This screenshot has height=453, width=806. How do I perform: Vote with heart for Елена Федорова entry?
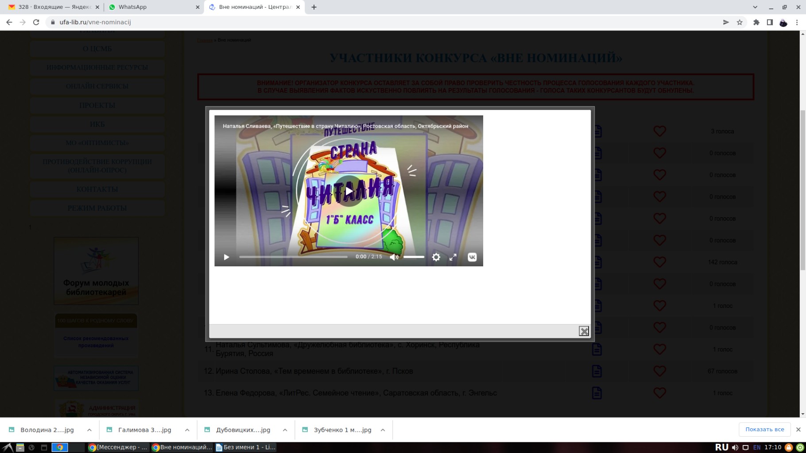pos(659,393)
